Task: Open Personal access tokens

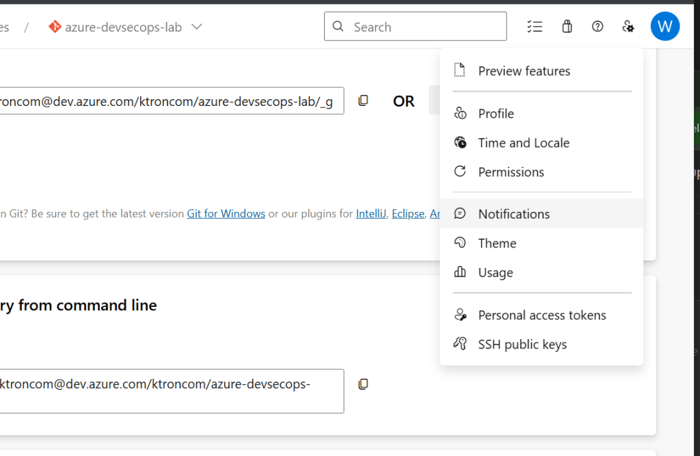Action: point(541,315)
